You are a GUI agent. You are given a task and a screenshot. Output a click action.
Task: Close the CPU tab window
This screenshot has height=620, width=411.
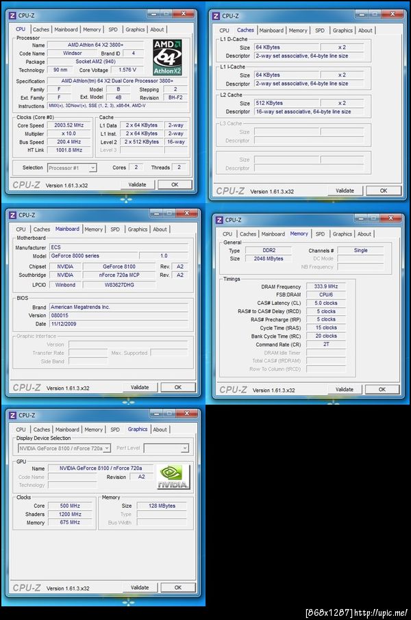pos(184,14)
